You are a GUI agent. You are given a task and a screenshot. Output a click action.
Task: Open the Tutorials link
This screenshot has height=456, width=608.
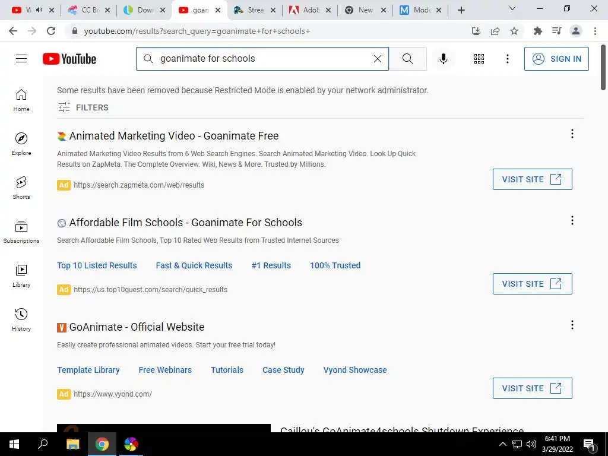click(227, 370)
